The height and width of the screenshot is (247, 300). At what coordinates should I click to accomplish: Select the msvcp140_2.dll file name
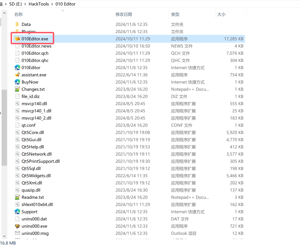pos(36,118)
